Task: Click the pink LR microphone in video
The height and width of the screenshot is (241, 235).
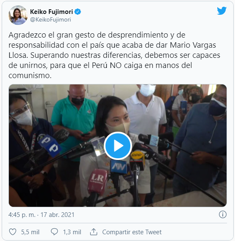Action: coord(98,181)
